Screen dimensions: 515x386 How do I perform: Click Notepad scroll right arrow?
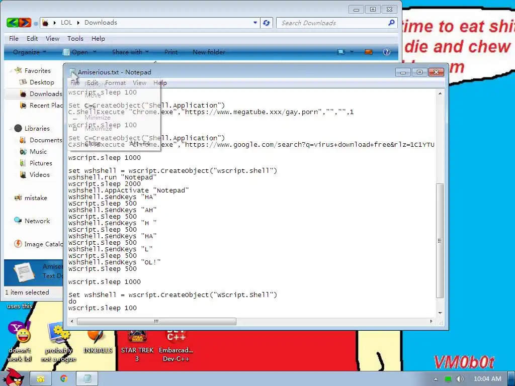coord(431,321)
